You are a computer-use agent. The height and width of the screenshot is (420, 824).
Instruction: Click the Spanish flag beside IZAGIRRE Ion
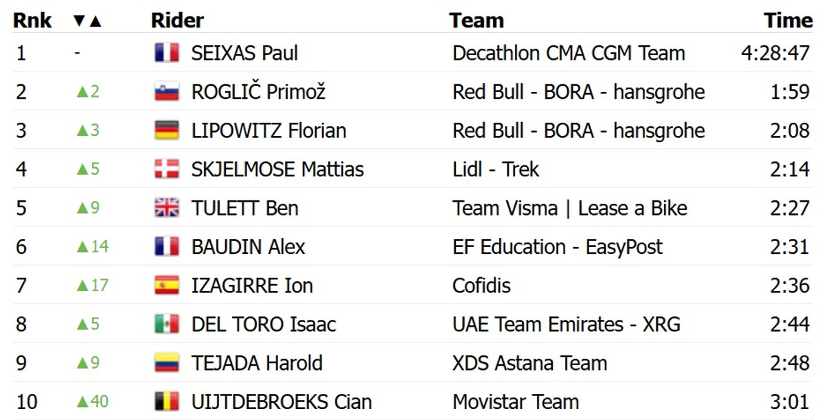pos(167,285)
